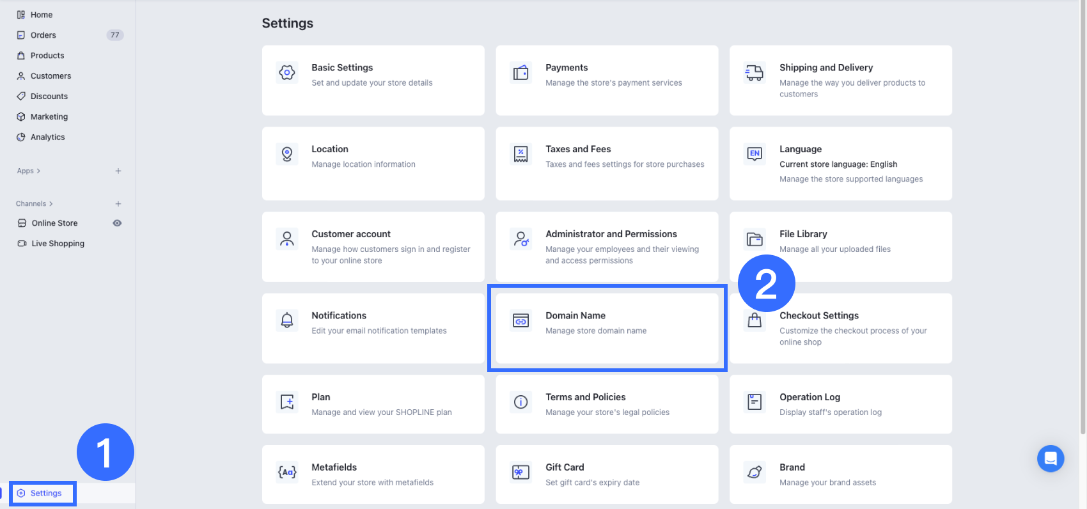Open Customers in sidebar
Viewport: 1087px width, 509px height.
(51, 76)
